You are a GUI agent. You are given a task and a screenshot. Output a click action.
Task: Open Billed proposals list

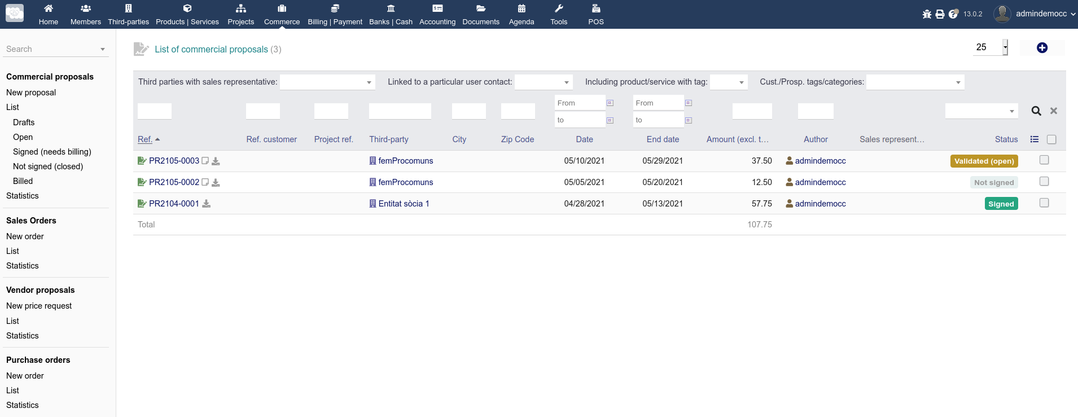pos(23,181)
